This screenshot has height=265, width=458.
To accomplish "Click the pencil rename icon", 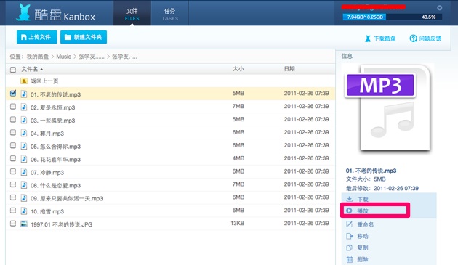I will click(350, 224).
